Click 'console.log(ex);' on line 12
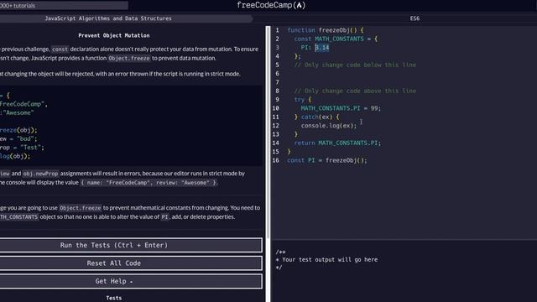 coord(329,126)
